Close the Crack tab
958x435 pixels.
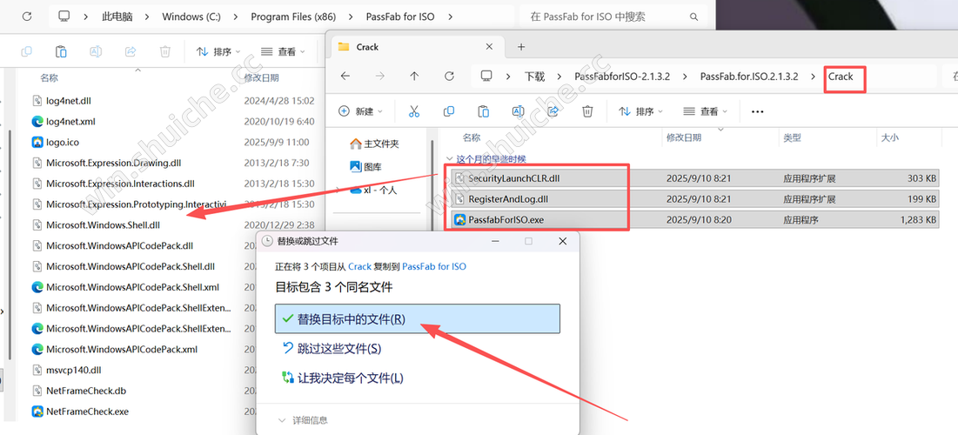tap(489, 47)
